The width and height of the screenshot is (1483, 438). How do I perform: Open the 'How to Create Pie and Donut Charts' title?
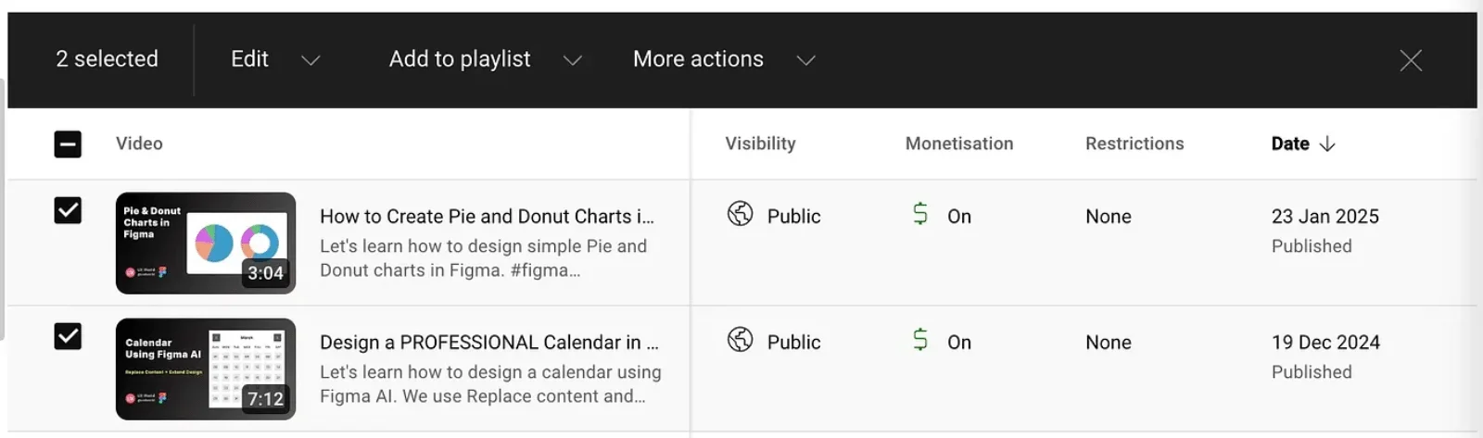[x=487, y=217]
